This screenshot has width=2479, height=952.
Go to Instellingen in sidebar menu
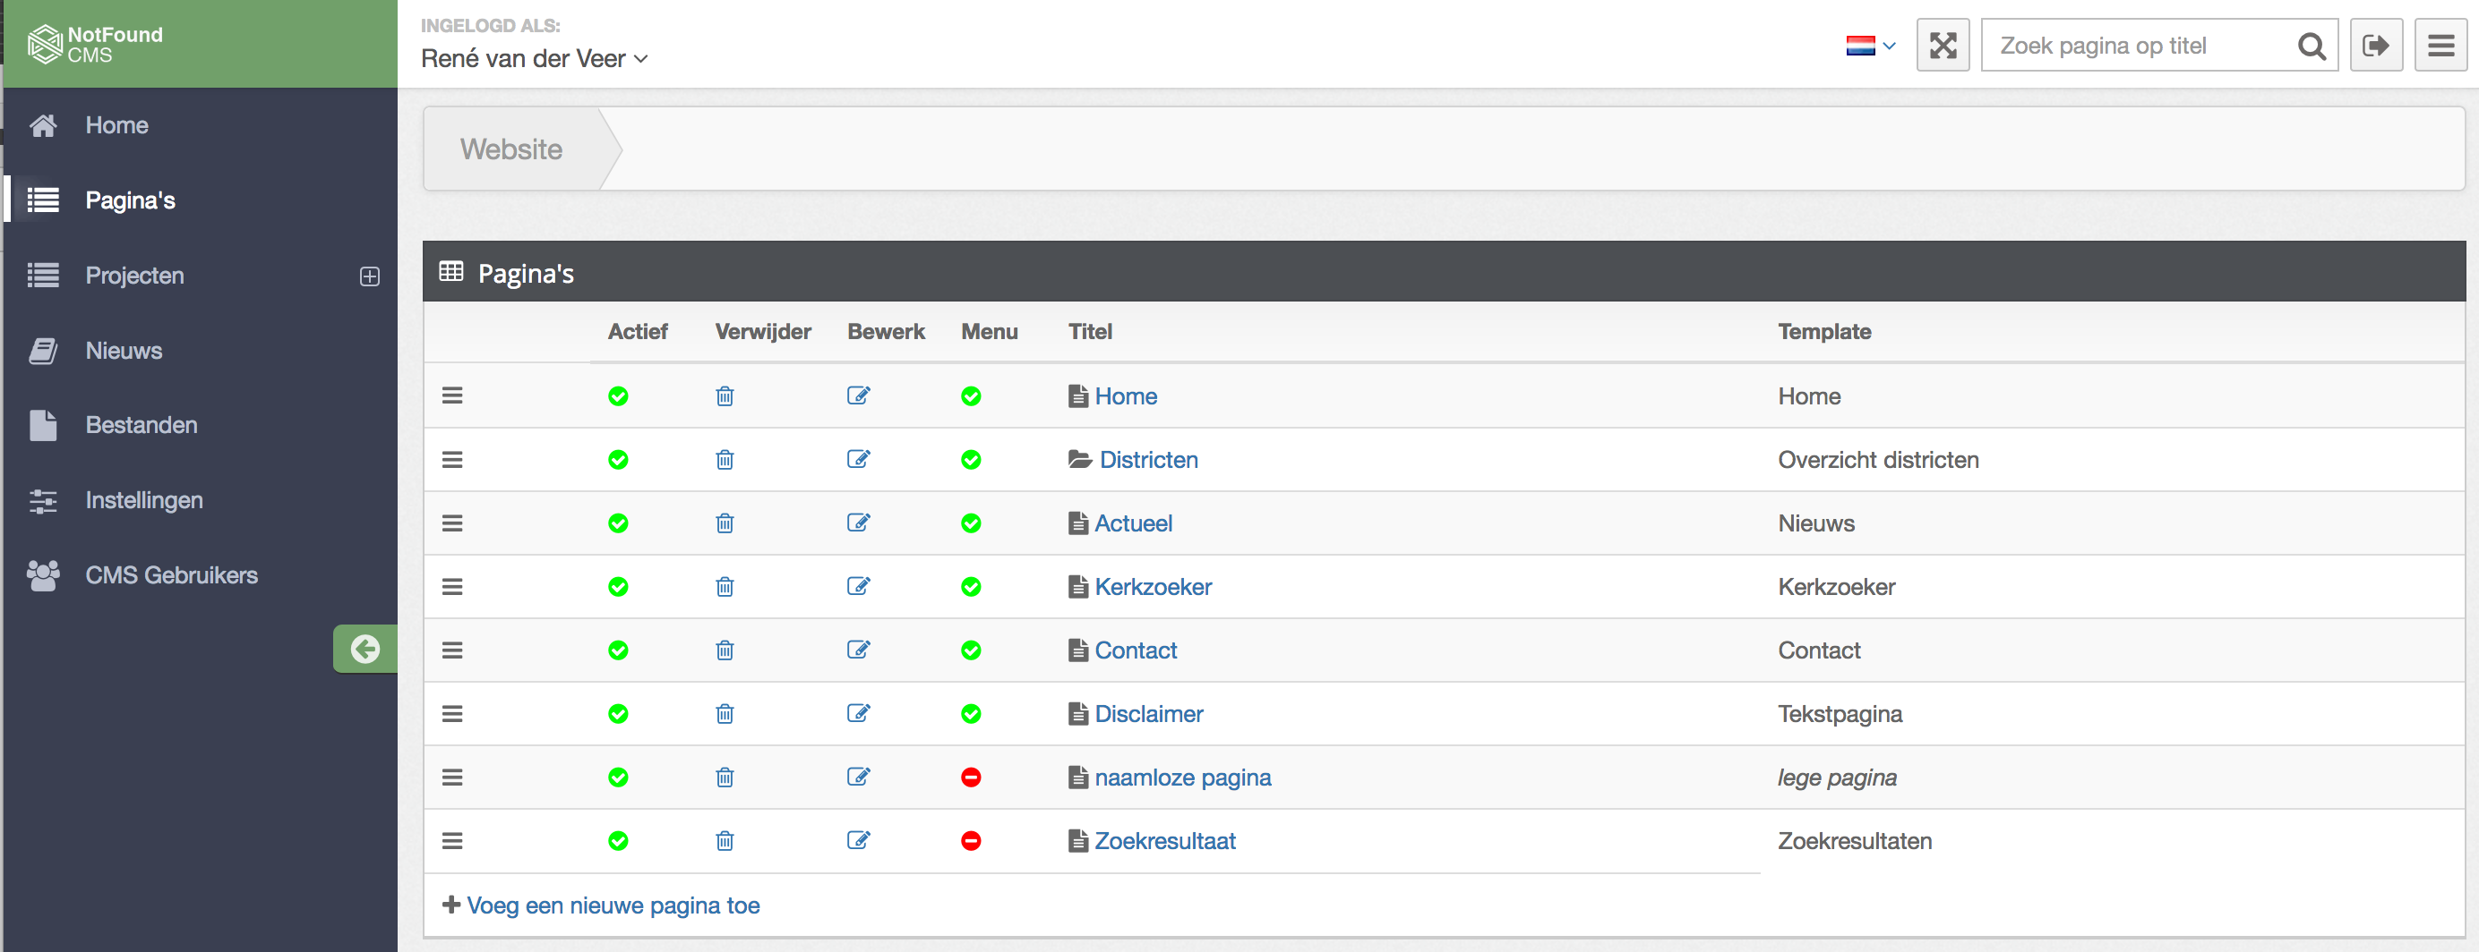pyautogui.click(x=143, y=500)
